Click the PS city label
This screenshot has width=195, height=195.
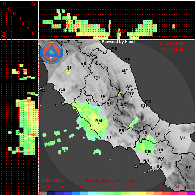click(114, 49)
